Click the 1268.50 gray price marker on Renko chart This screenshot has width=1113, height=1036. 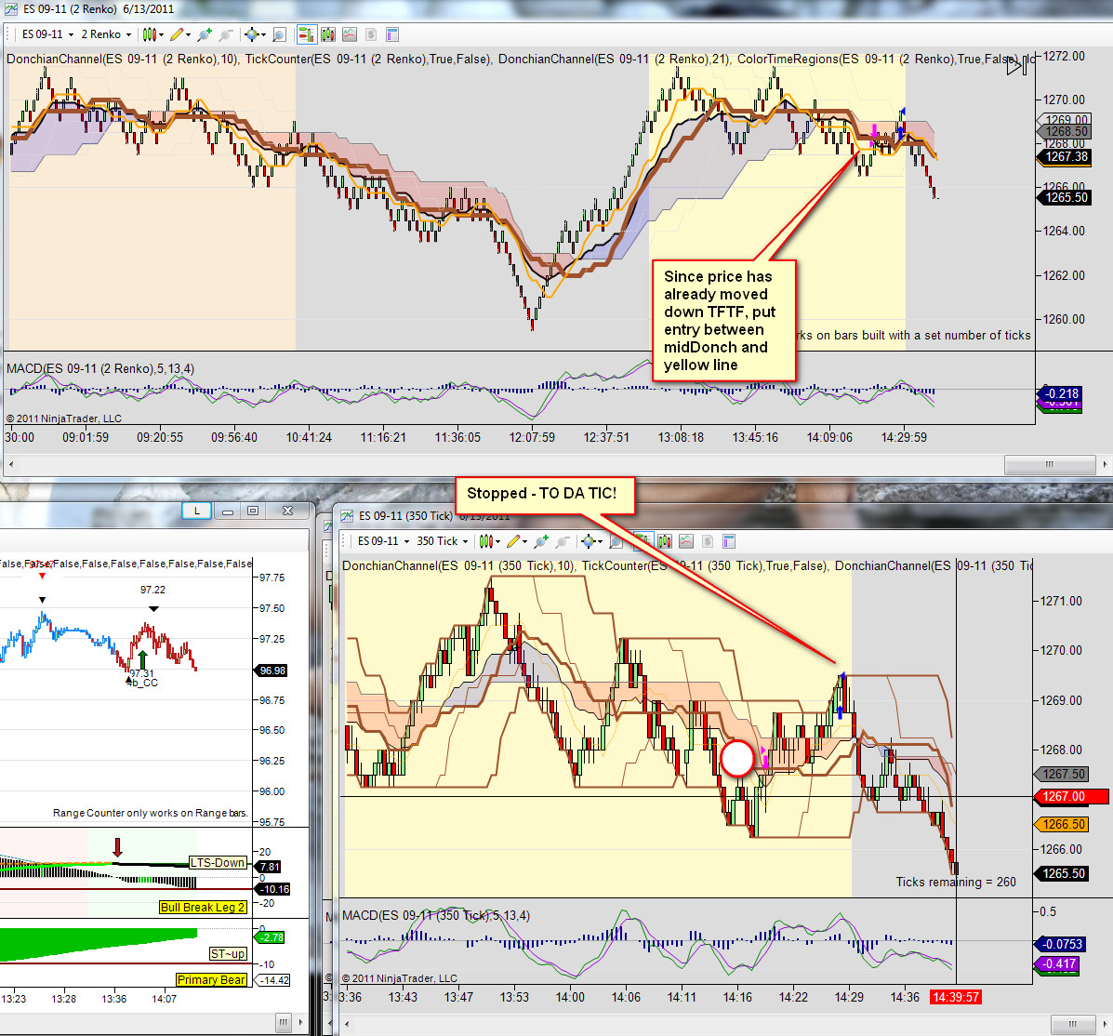(1065, 131)
